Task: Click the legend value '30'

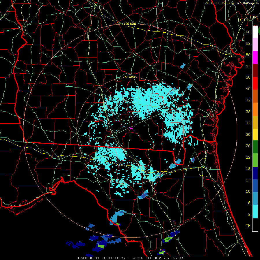Action: pos(248,134)
